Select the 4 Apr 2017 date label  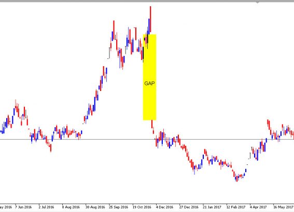(x=258, y=207)
